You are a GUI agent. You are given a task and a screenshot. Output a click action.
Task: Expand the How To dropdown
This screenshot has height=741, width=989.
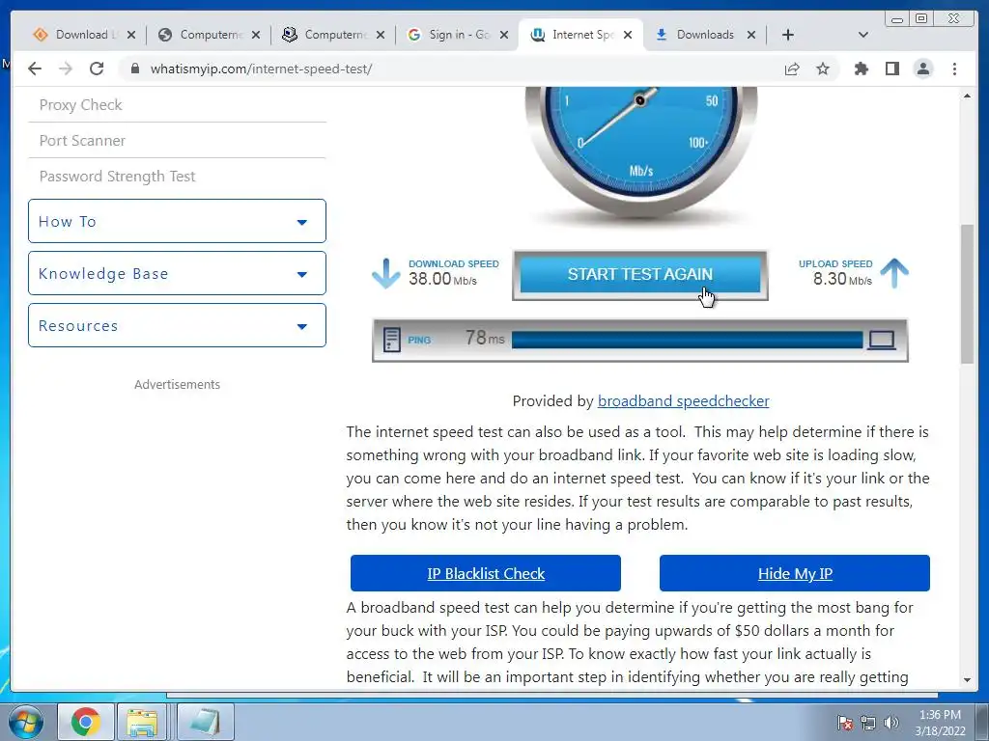[178, 221]
